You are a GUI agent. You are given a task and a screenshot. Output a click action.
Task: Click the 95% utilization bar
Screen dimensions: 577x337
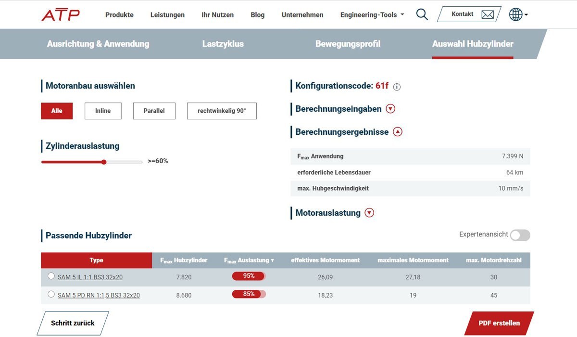tap(249, 276)
